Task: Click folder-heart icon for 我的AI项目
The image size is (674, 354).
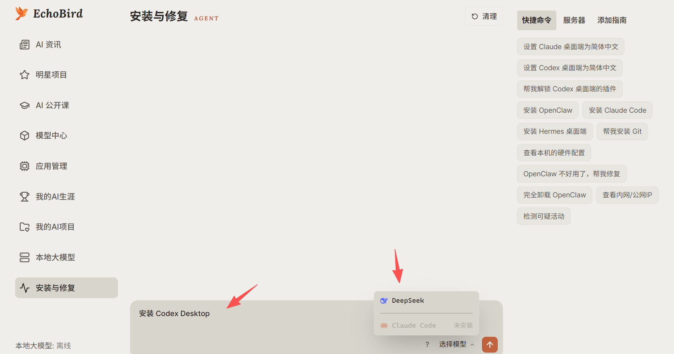Action: [x=25, y=227]
